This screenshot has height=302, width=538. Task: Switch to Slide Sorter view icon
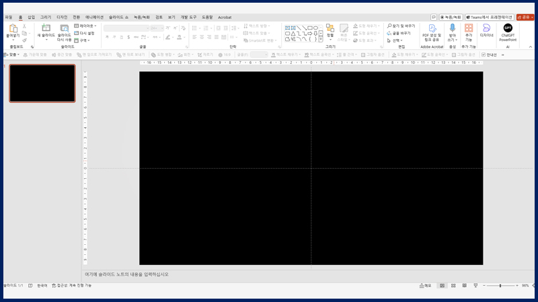453,286
